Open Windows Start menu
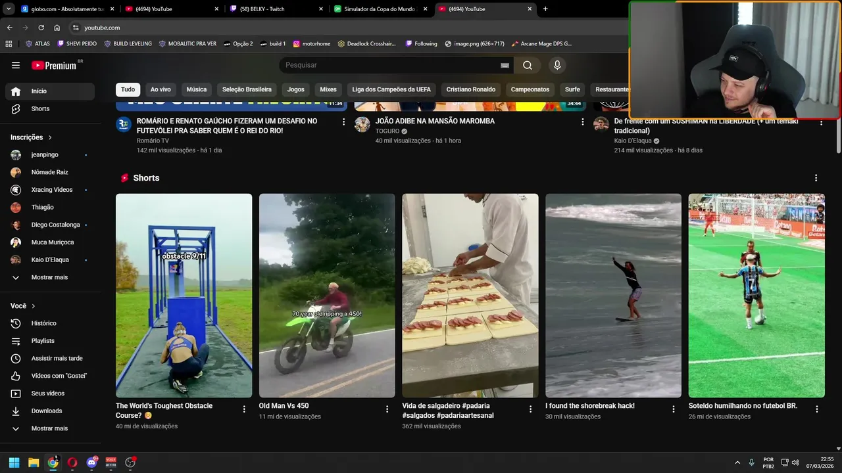This screenshot has width=842, height=473. [x=14, y=462]
